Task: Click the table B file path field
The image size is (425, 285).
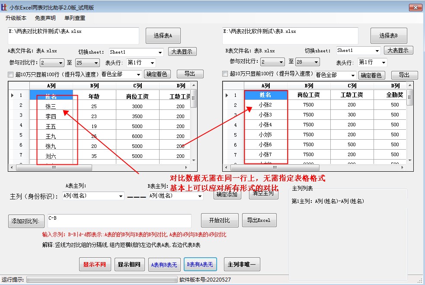Action: click(x=290, y=35)
